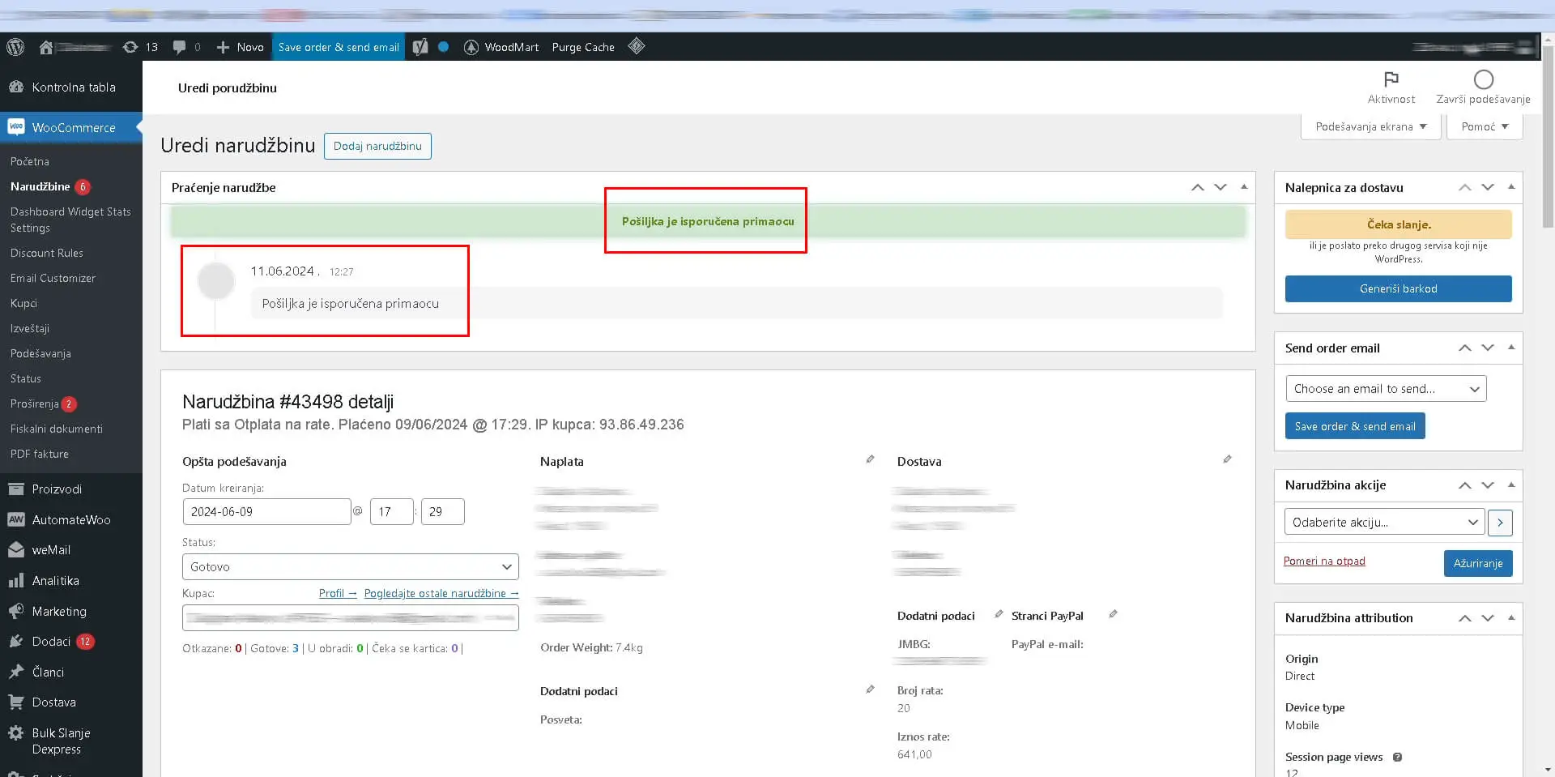Viewport: 1555px width, 777px height.
Task: Edit upper Dodatni podaci (JMBG) pencil icon
Action: [999, 614]
